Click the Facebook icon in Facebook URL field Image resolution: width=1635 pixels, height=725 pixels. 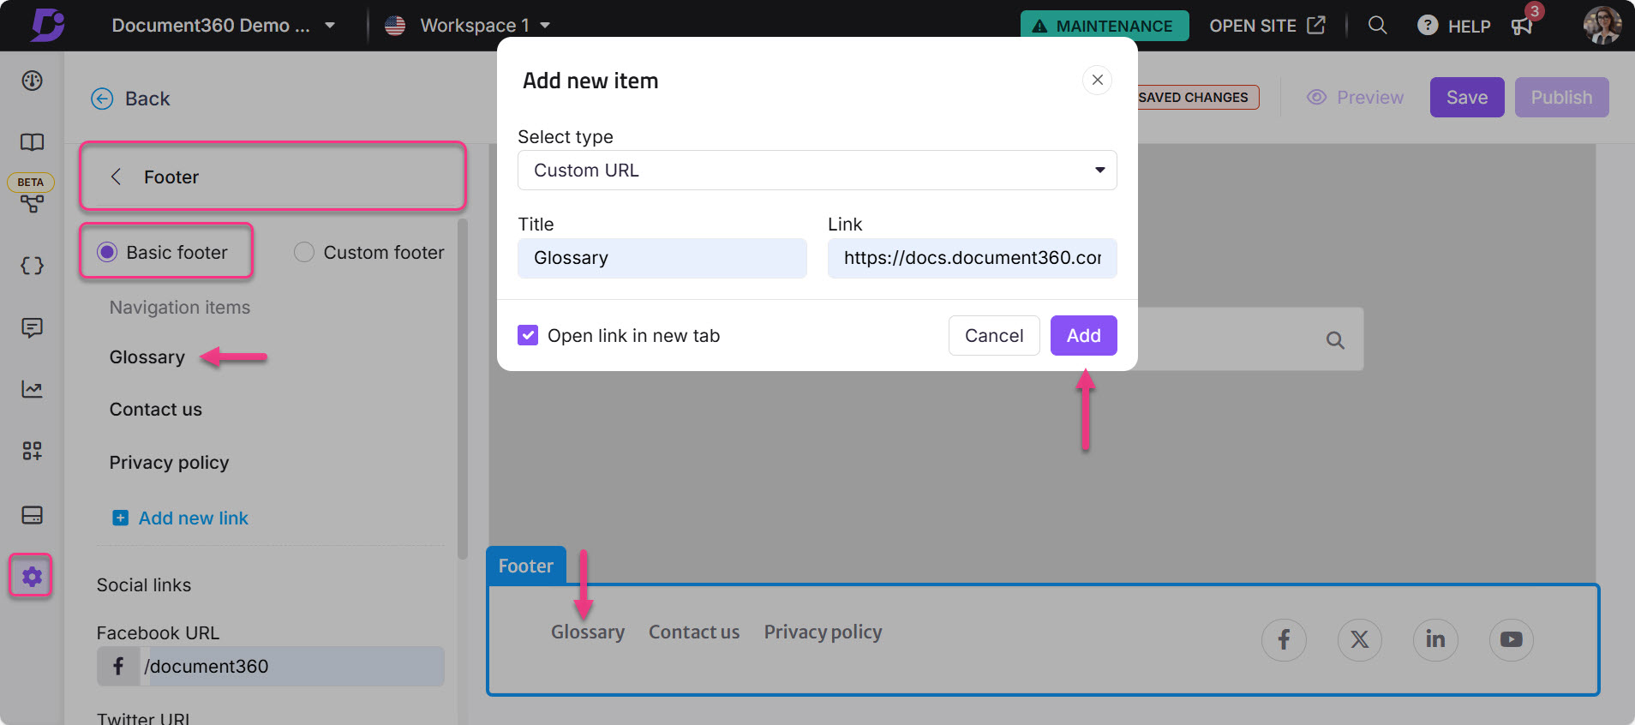(118, 666)
